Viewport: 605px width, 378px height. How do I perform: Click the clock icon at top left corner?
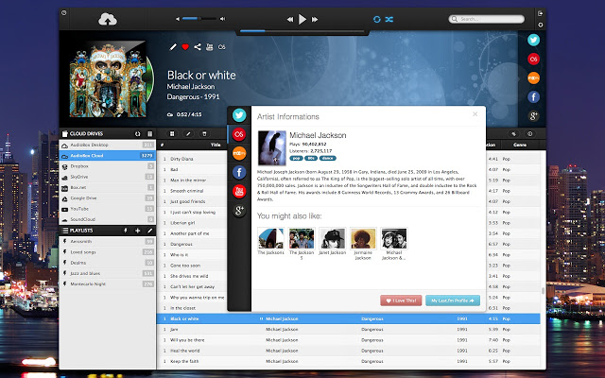[63, 12]
